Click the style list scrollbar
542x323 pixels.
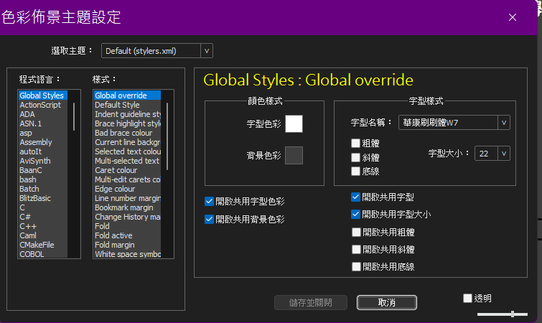coord(167,136)
